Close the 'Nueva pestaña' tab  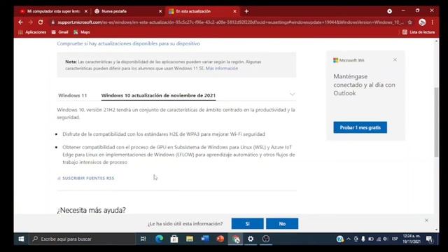160,11
